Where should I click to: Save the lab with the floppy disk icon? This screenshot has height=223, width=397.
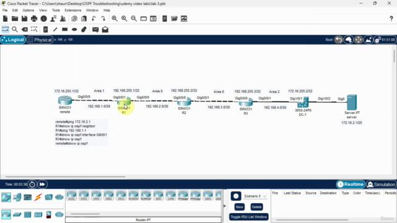tap(24, 19)
